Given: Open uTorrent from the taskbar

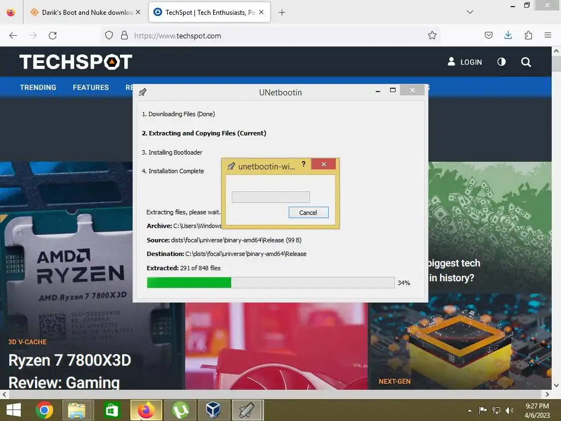Looking at the screenshot, I should pyautogui.click(x=180, y=410).
